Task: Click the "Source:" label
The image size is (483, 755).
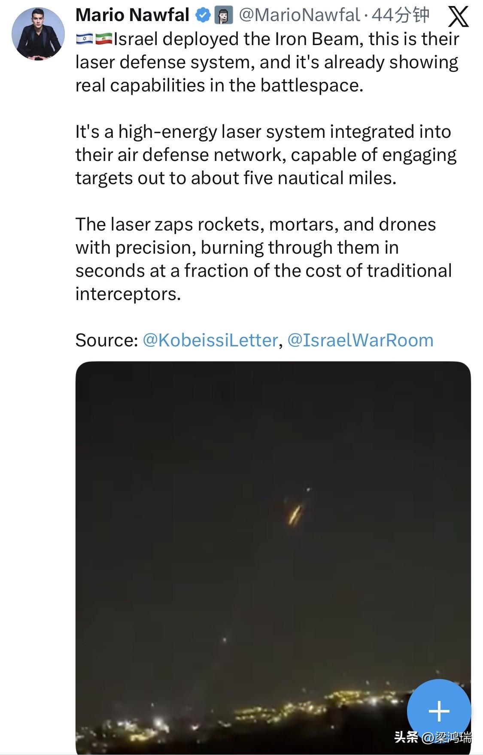Action: [x=106, y=340]
